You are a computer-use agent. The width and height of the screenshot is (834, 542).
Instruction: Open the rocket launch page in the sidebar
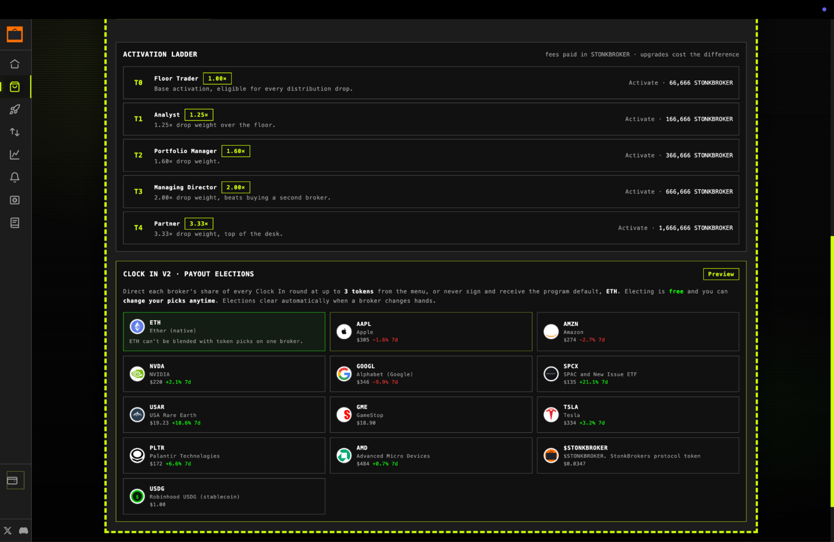point(15,109)
